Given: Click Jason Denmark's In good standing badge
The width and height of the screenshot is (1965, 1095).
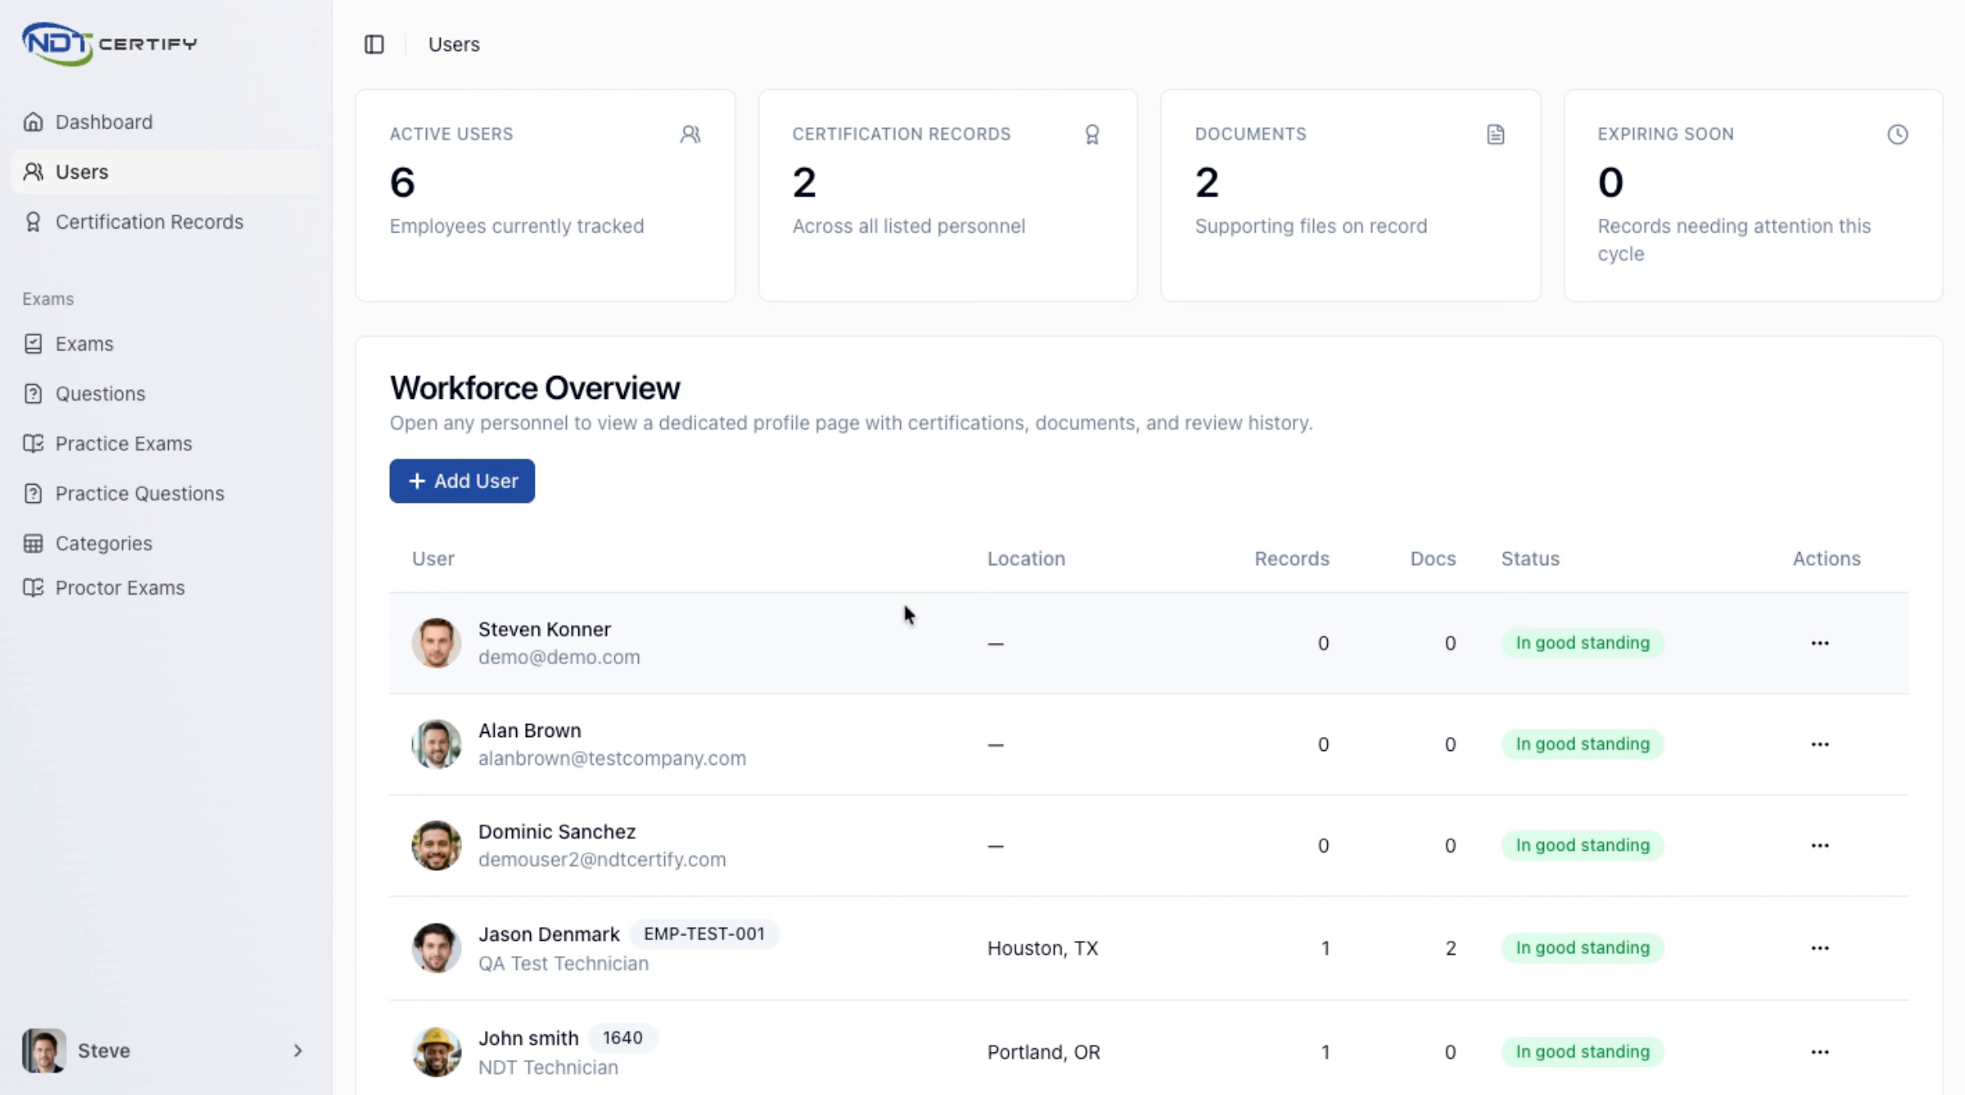Looking at the screenshot, I should [1582, 948].
